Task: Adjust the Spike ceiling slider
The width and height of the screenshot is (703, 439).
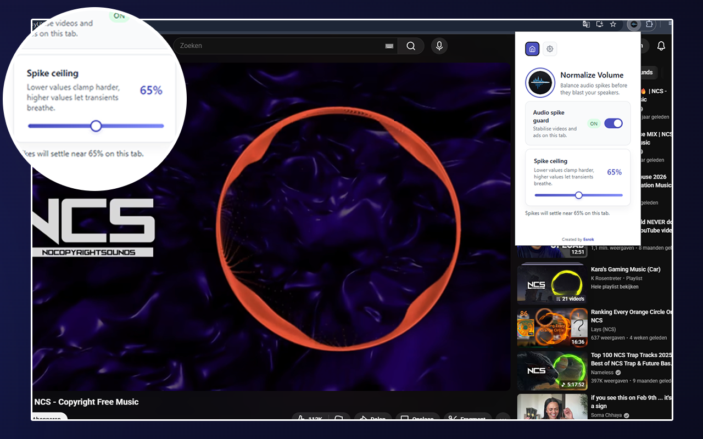Action: (x=578, y=195)
